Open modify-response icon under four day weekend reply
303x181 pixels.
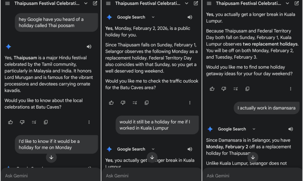[236, 88]
